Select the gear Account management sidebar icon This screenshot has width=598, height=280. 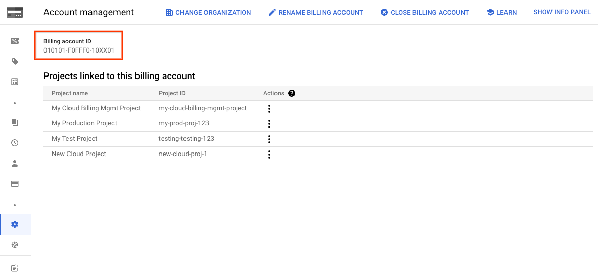point(15,224)
